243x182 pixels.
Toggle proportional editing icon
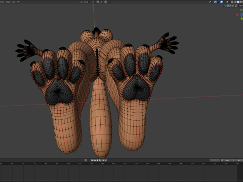pyautogui.click(x=106, y=2)
